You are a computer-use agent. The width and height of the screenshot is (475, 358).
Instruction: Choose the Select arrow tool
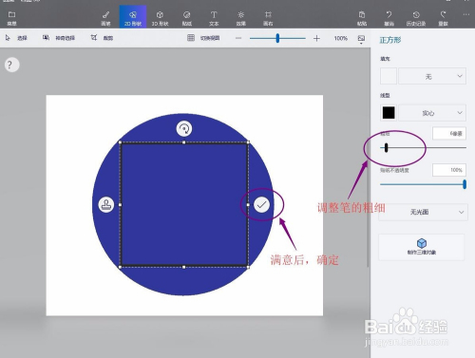point(16,38)
